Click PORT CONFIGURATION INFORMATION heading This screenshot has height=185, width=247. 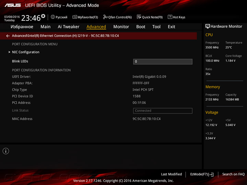(41, 70)
